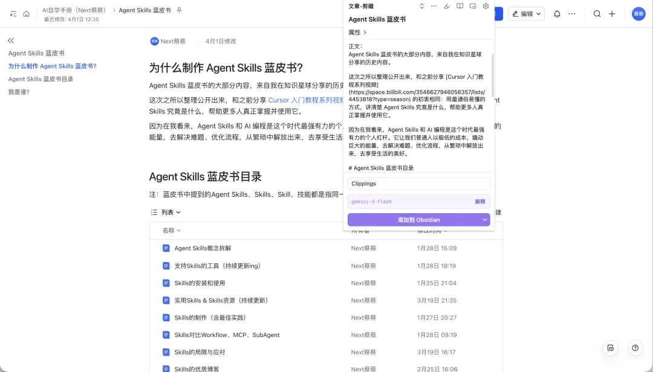Open the clipper settings gear icon

(x=486, y=6)
